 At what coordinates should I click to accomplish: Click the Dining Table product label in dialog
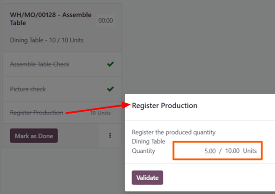(149, 141)
